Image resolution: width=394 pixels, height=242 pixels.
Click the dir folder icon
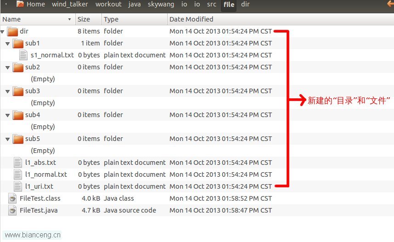pyautogui.click(x=12, y=31)
